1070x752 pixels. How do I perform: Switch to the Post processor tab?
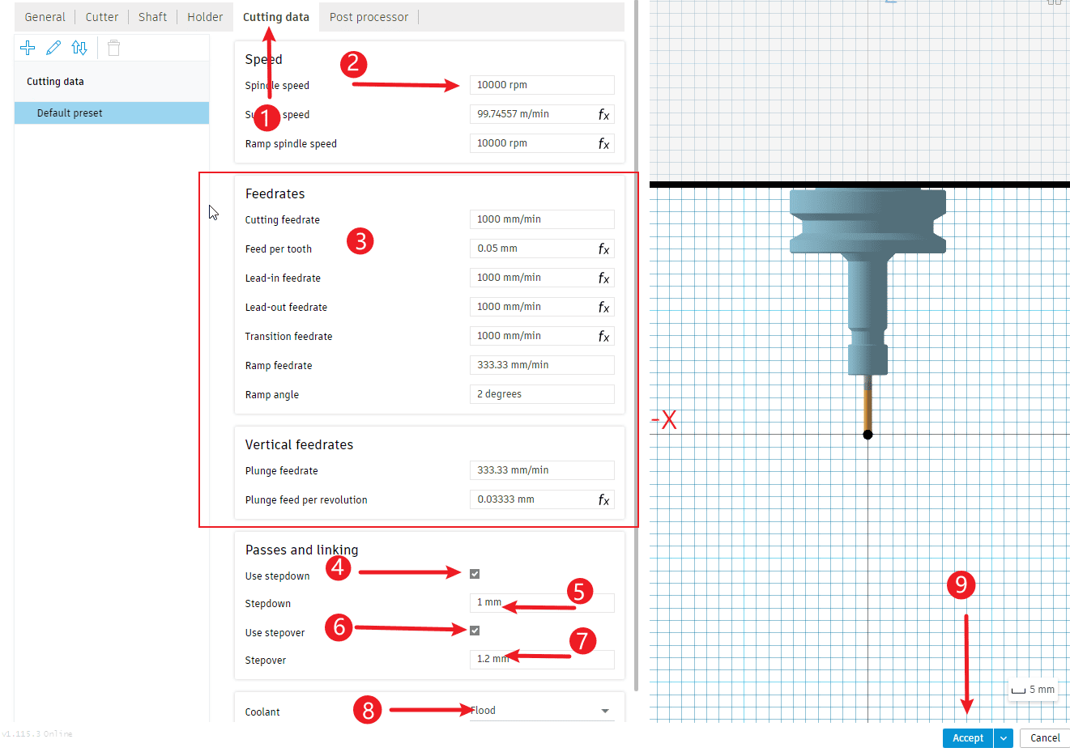[369, 17]
